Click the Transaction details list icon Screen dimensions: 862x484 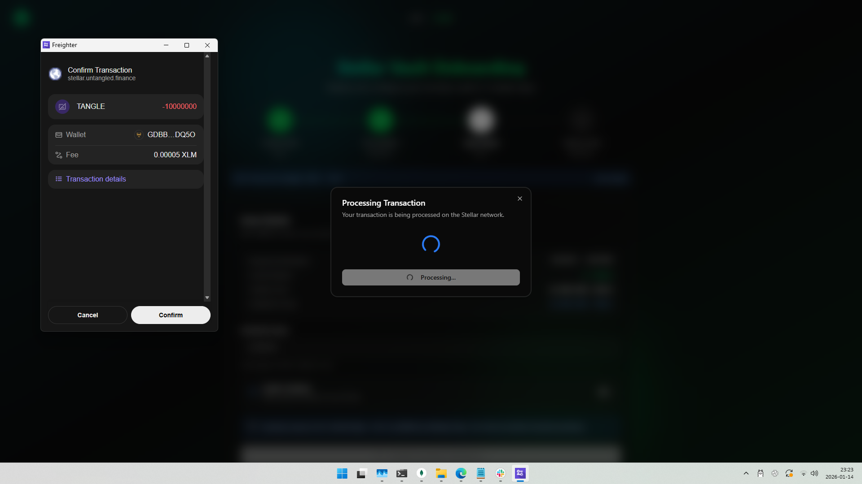click(59, 179)
